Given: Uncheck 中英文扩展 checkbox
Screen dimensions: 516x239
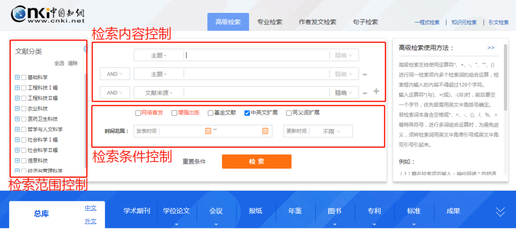Looking at the screenshot, I should (x=247, y=113).
